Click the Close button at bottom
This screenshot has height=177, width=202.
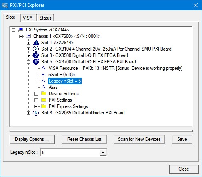coord(184,169)
